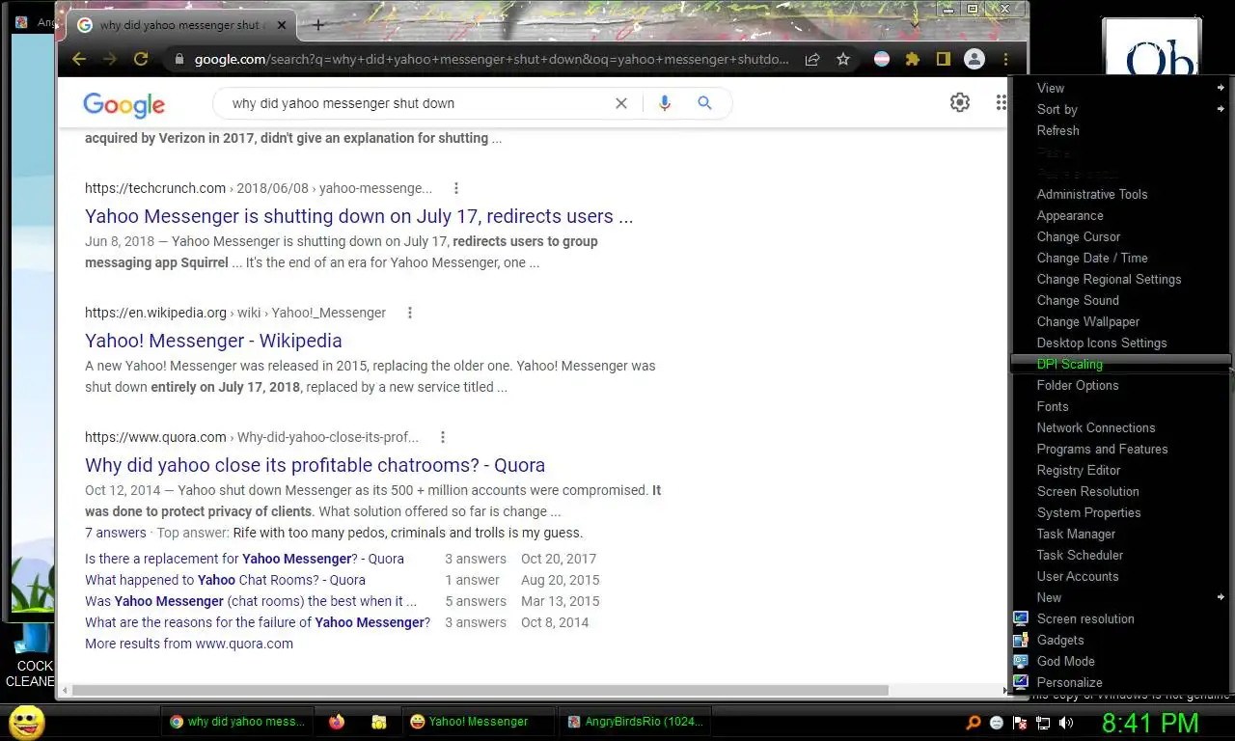Open Folder Options from context menu

[x=1121, y=385]
